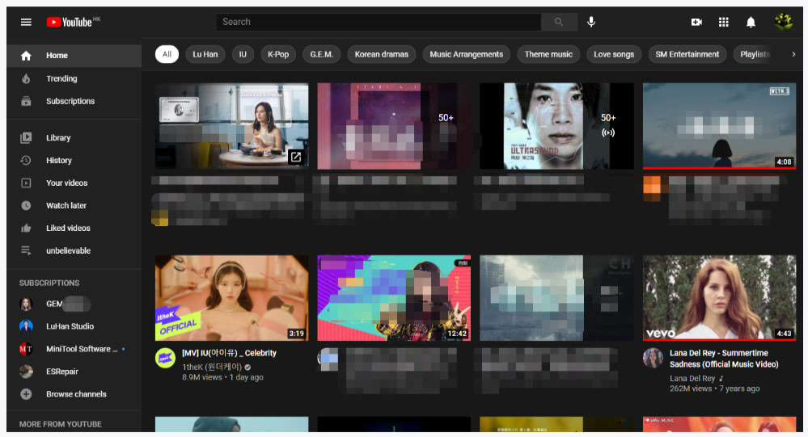This screenshot has width=808, height=437.
Task: Click the History clock-arrow icon
Action: [x=26, y=160]
